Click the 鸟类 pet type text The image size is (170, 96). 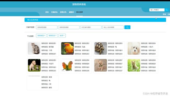84,47
